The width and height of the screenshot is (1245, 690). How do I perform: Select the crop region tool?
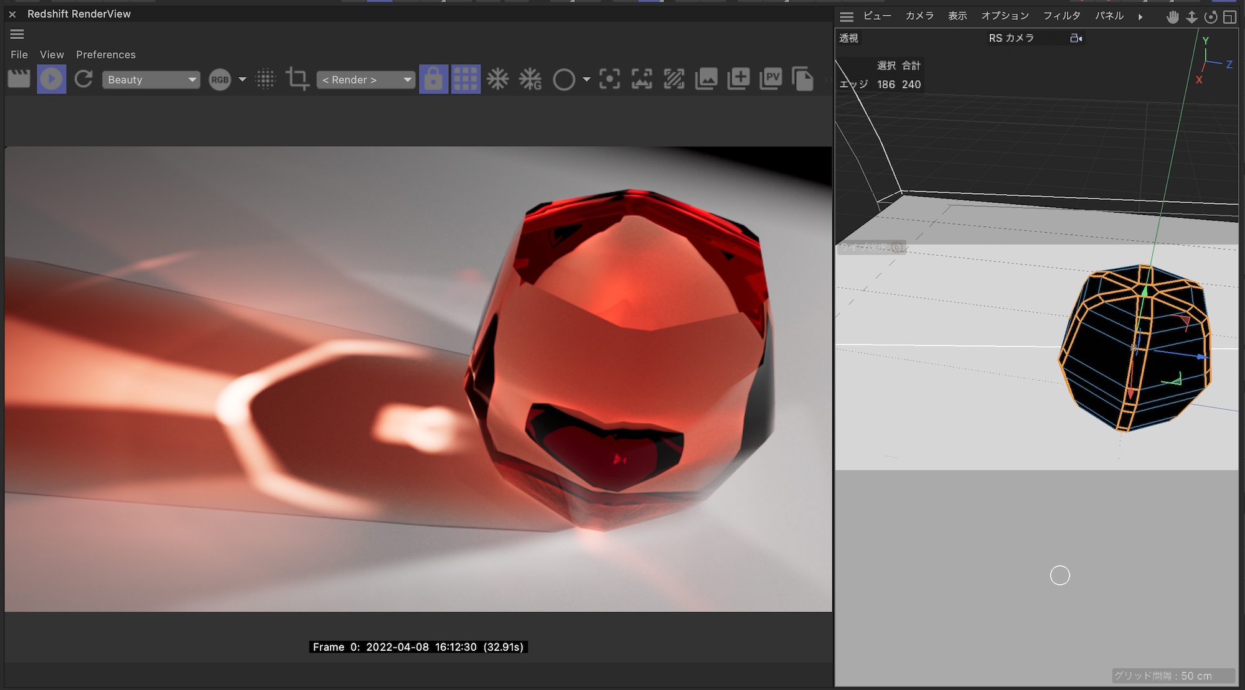pos(298,79)
